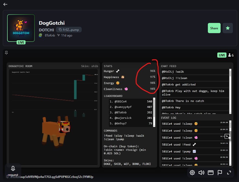
Task: Click the chat feed scrollbar
Action: click(x=230, y=91)
